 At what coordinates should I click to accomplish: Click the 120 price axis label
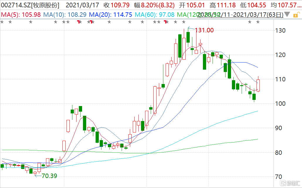pos(280,55)
